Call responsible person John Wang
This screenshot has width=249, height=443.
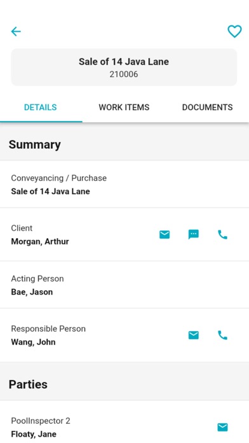click(x=222, y=335)
